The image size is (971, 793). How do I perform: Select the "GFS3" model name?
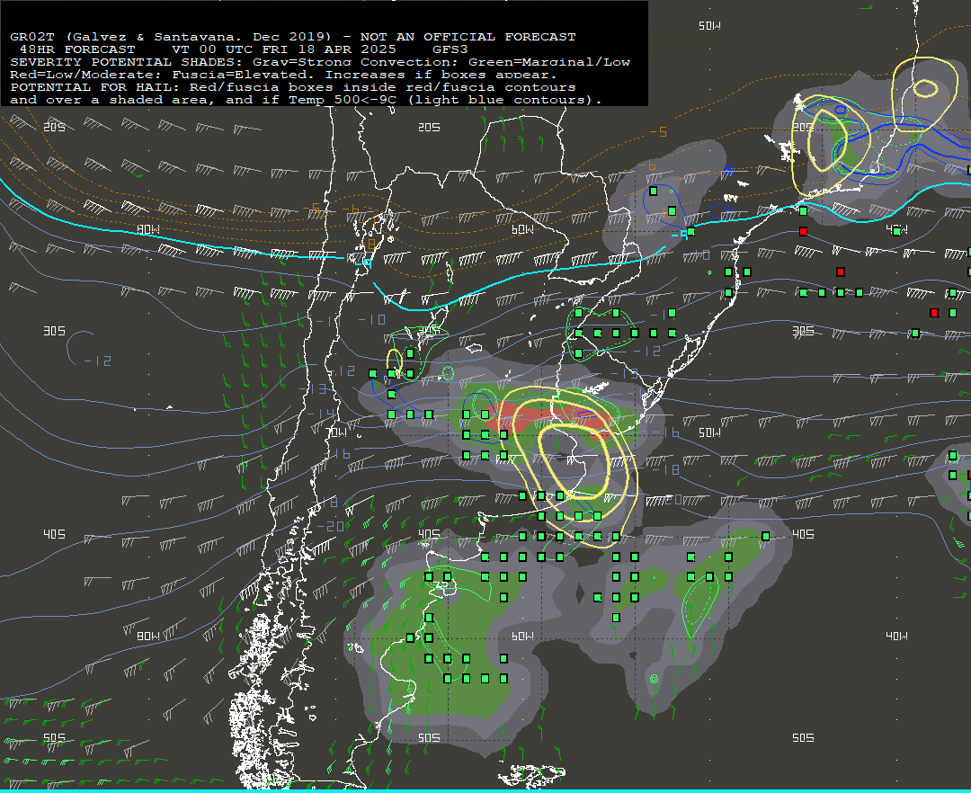[450, 49]
